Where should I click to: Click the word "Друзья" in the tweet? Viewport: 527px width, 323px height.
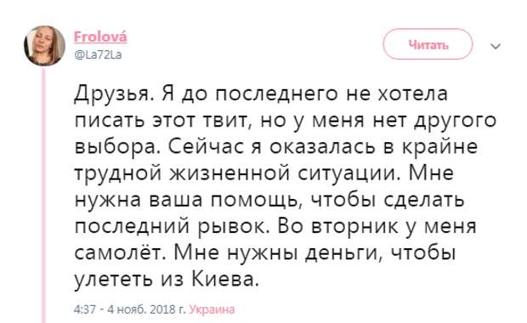(x=114, y=94)
